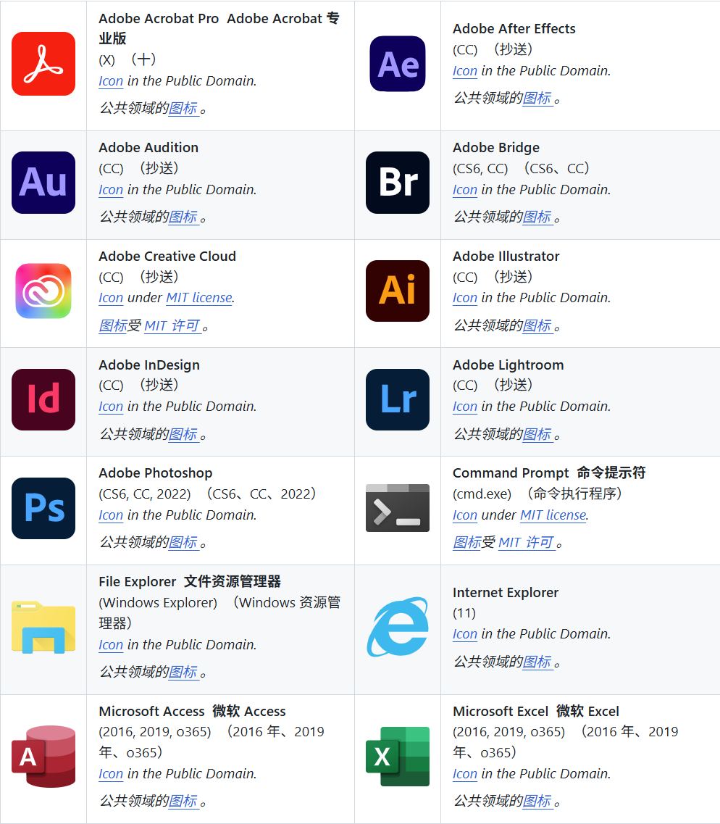
Task: Open English Icon link under Microsoft Access
Action: [111, 774]
